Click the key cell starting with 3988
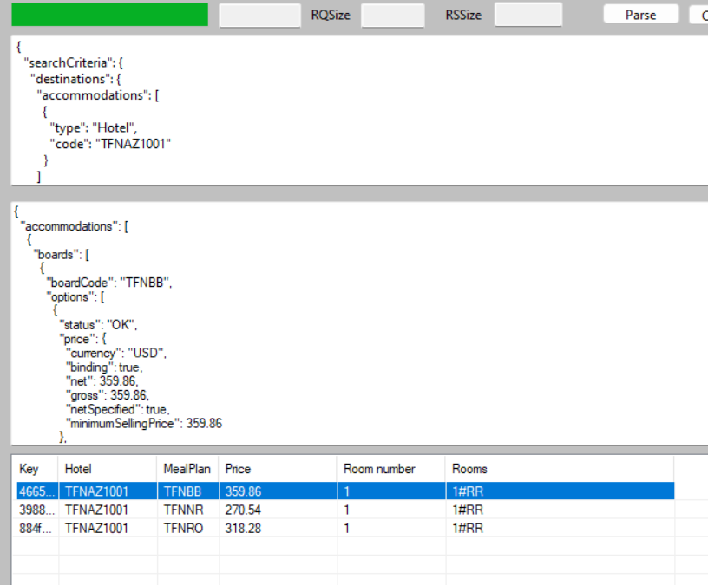This screenshot has width=708, height=585. pyautogui.click(x=33, y=510)
